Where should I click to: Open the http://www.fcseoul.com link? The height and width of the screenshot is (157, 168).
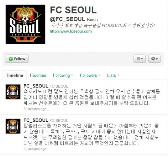point(71,32)
